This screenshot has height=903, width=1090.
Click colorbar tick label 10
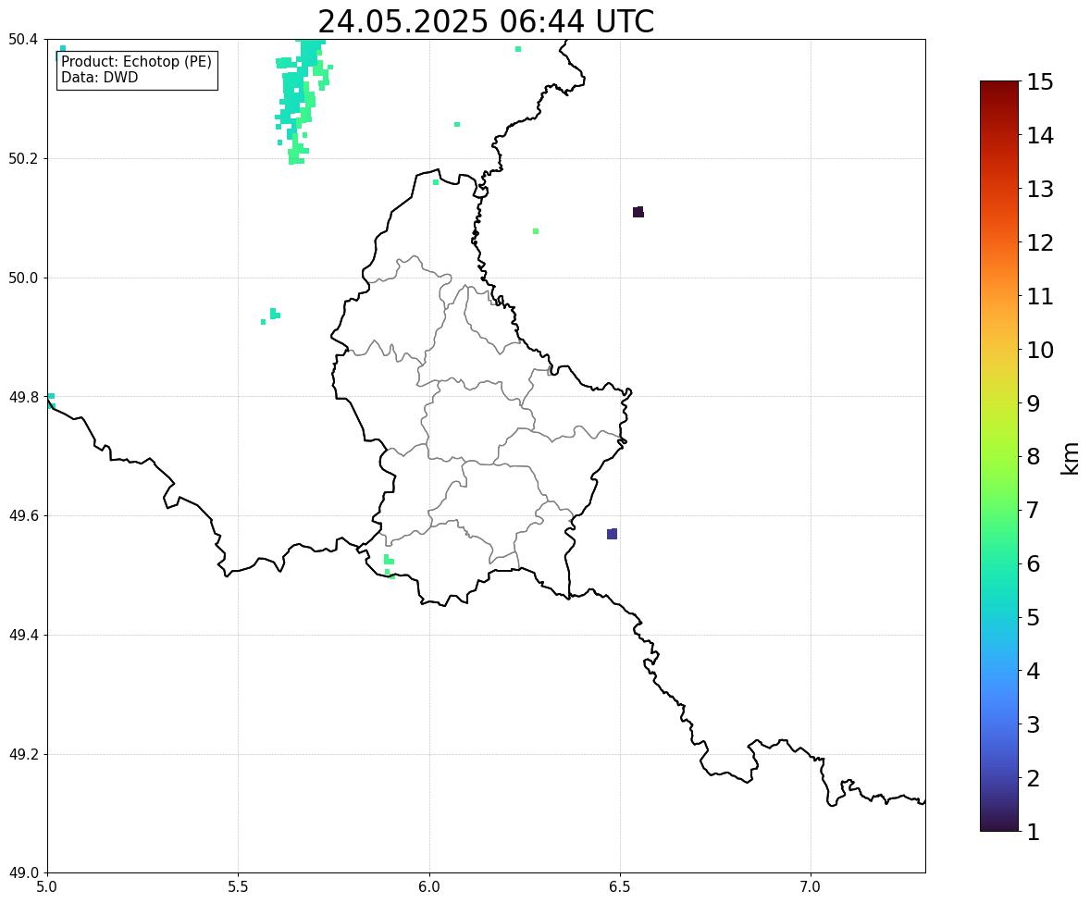click(1040, 350)
